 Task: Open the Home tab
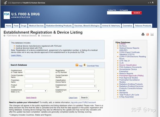(x=8, y=26)
